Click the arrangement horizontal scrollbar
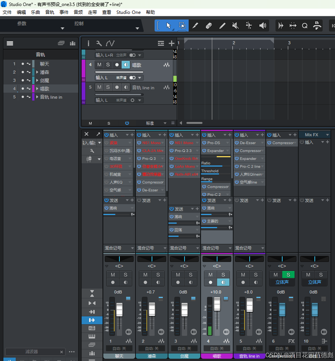The image size is (335, 361). click(x=194, y=123)
